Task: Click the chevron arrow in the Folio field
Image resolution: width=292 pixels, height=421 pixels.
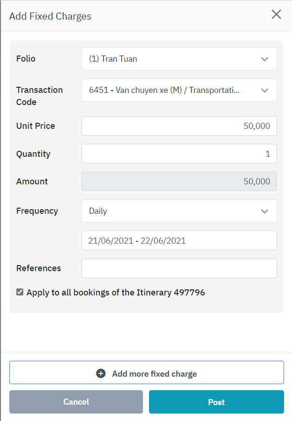Action: 265,59
